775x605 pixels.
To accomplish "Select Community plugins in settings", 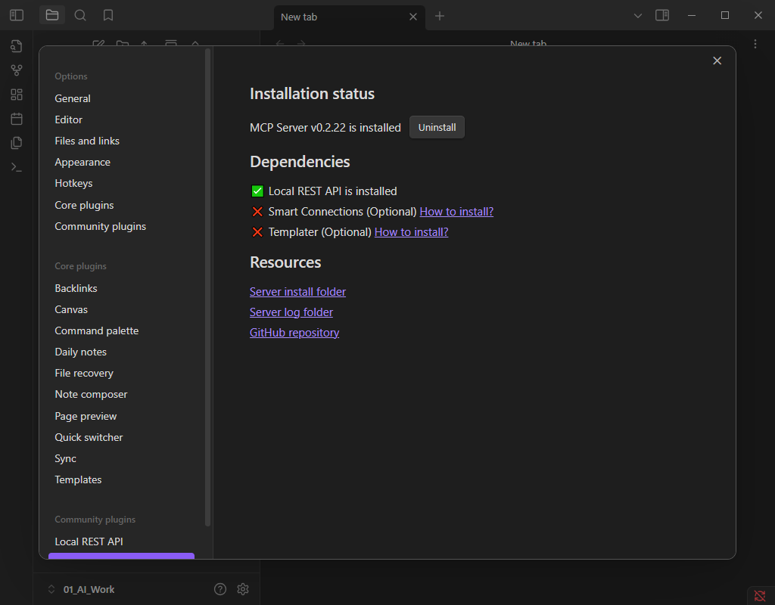I will coord(101,226).
